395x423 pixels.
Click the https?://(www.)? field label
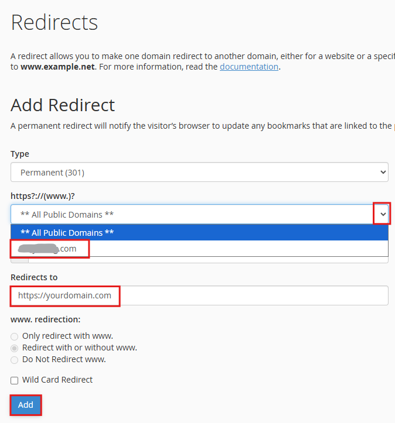[43, 195]
